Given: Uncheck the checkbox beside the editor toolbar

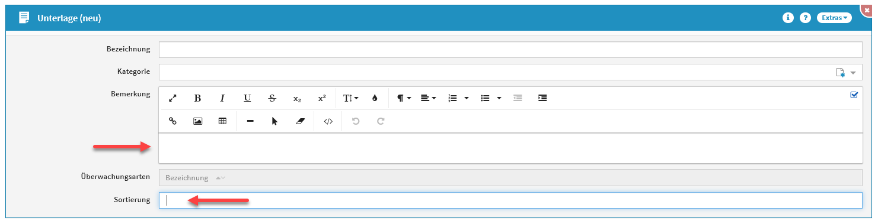Looking at the screenshot, I should [x=854, y=95].
